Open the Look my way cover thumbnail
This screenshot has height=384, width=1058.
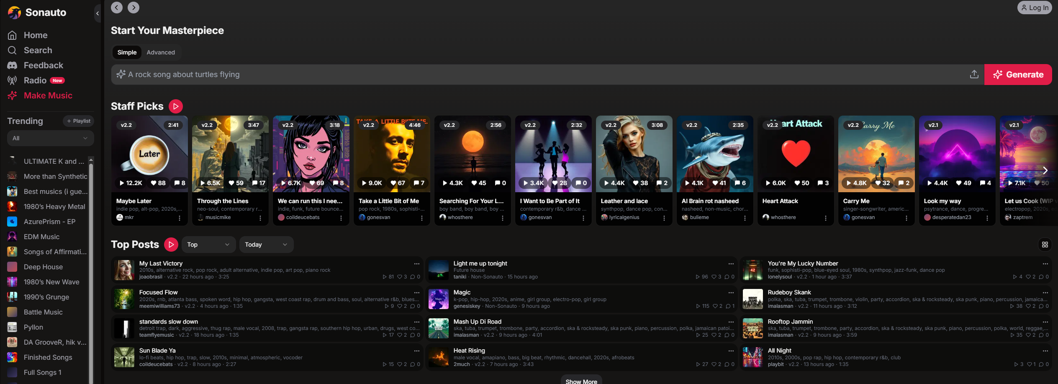pyautogui.click(x=957, y=154)
